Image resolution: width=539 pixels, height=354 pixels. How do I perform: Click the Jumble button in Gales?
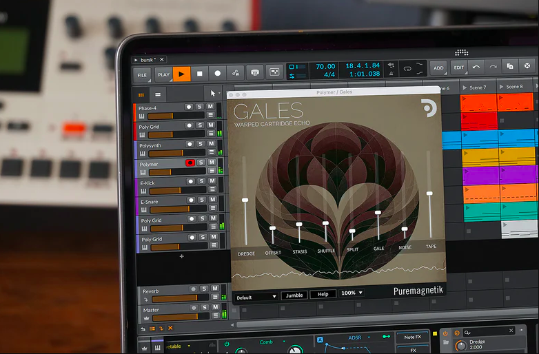click(x=294, y=295)
